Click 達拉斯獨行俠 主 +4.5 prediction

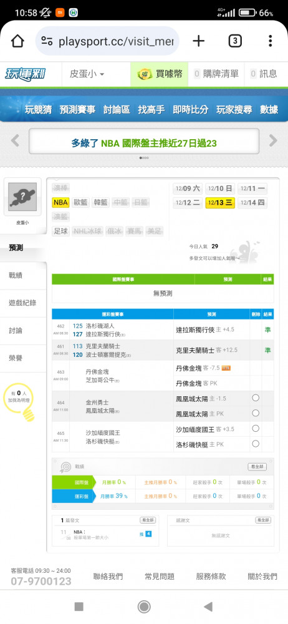tap(205, 329)
